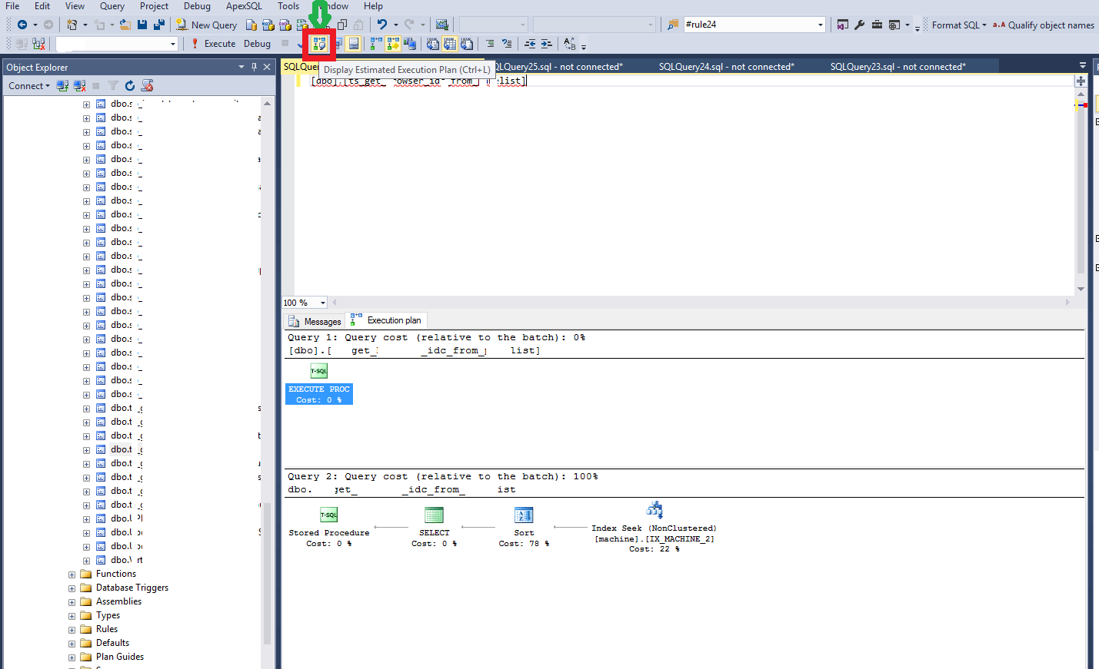Pin the Object Explorer panel

point(254,68)
